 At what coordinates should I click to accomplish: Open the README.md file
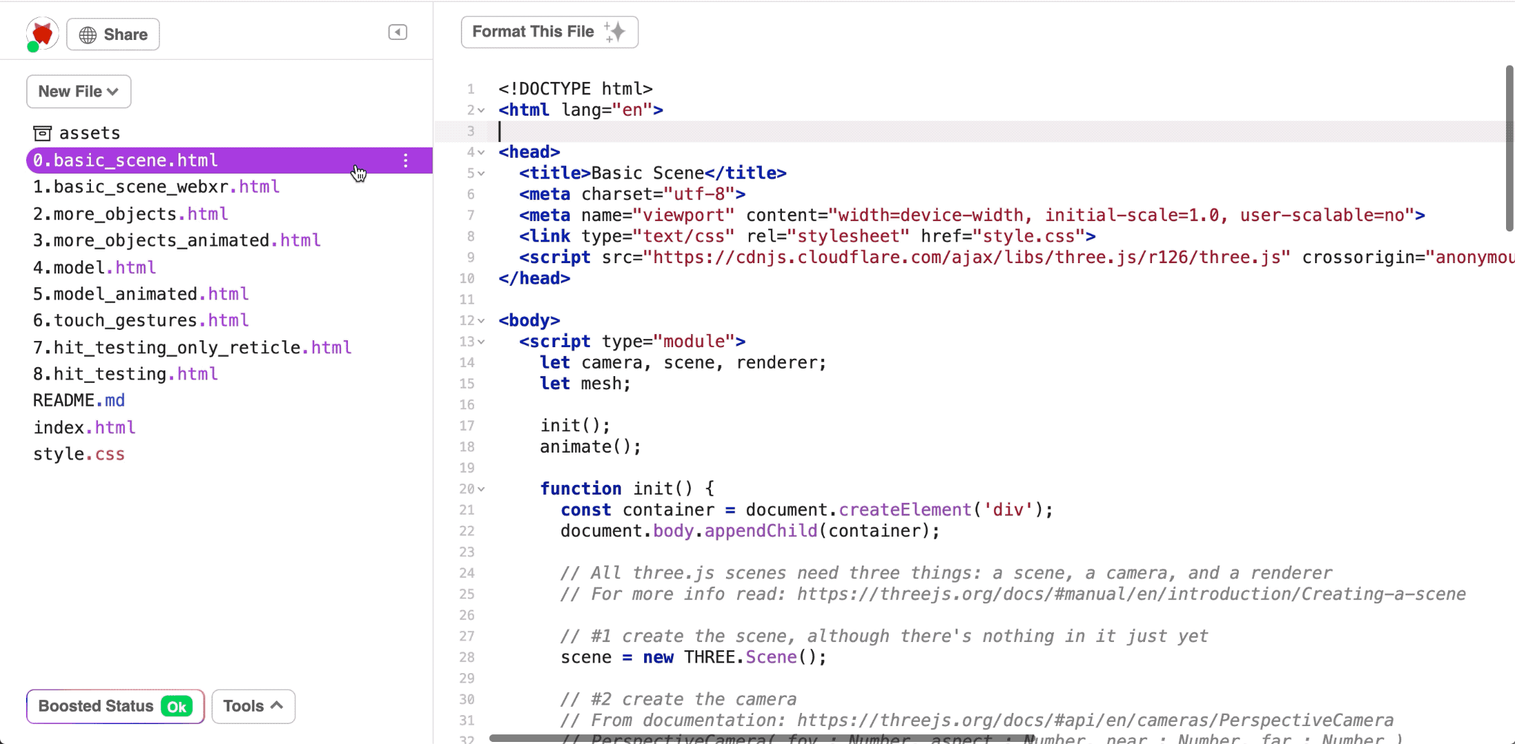[x=79, y=400]
